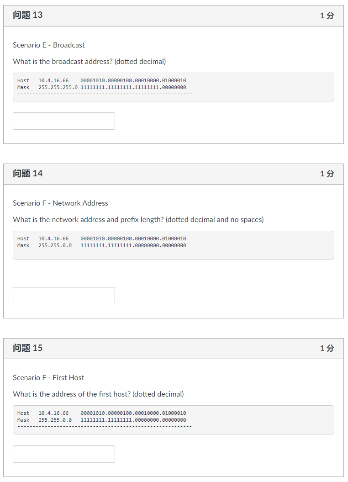Click the code block in 问题 14
Viewport: 348px width, 482px height.
coord(173,245)
